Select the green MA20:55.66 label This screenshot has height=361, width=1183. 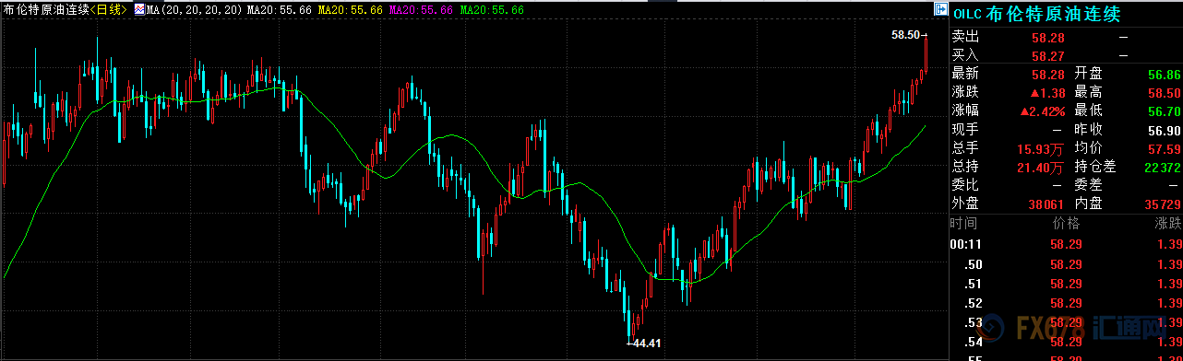(x=493, y=10)
